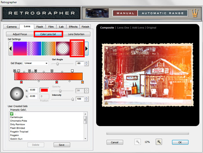Zoom in the preview with magnifier icon

click(x=159, y=142)
